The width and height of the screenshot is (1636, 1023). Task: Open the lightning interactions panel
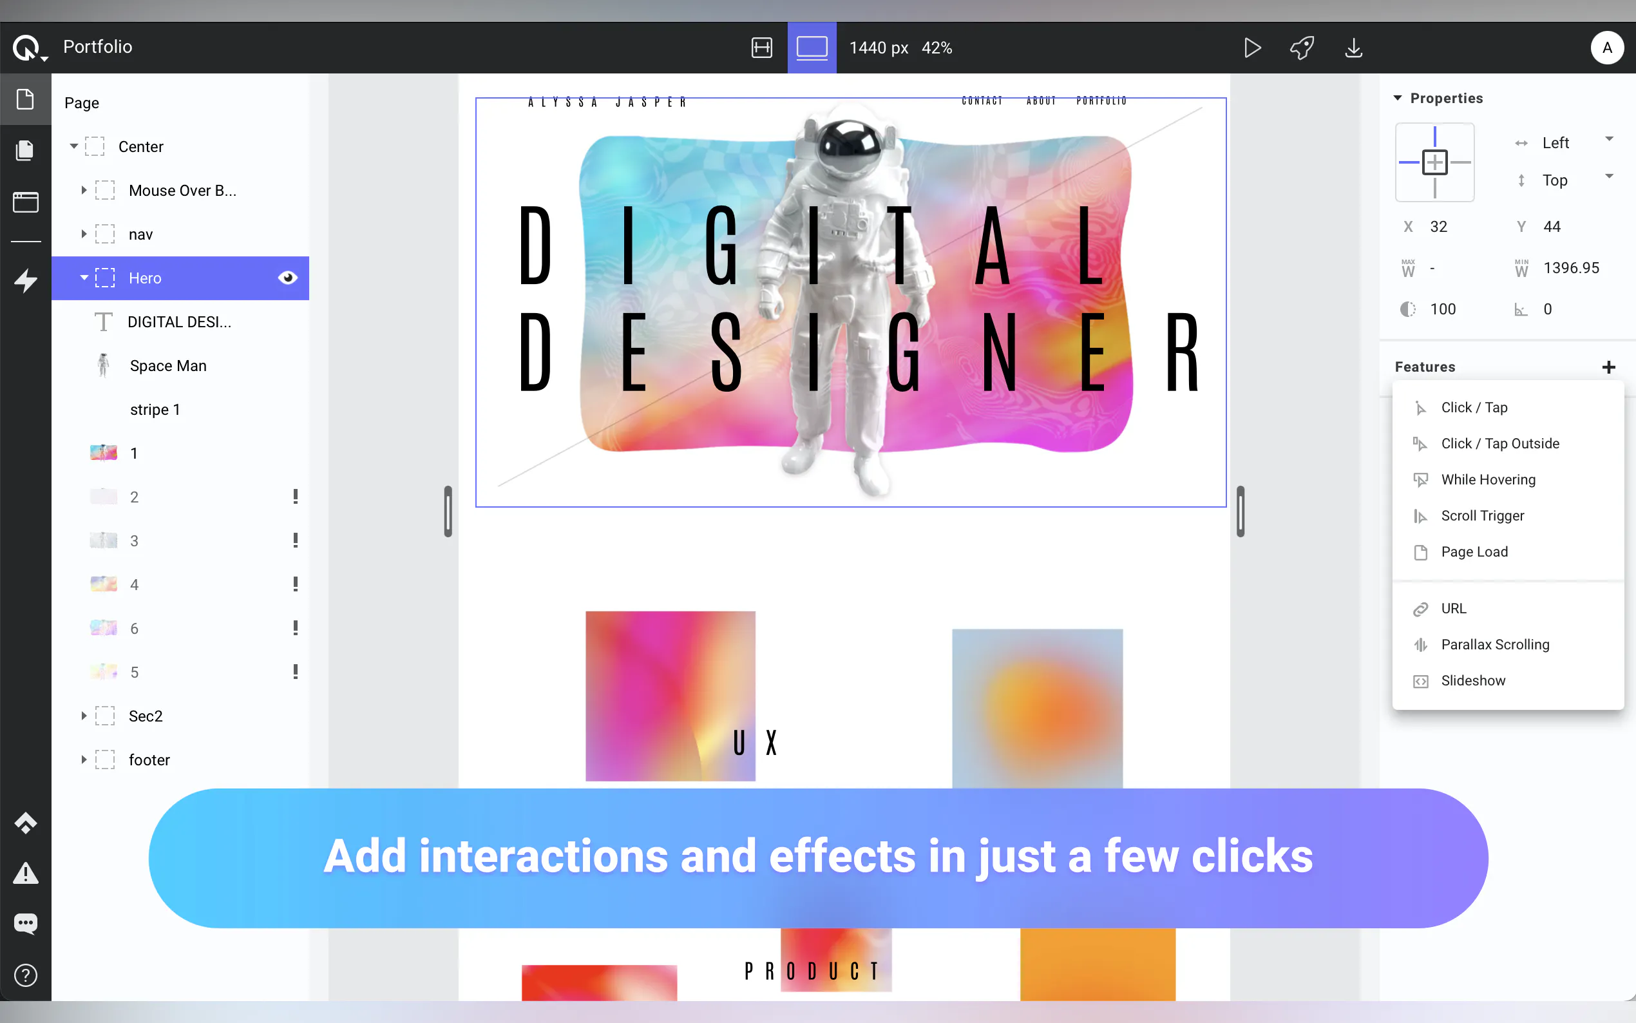(26, 280)
